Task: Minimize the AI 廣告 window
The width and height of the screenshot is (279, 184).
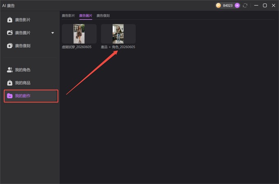Action: (x=256, y=5)
